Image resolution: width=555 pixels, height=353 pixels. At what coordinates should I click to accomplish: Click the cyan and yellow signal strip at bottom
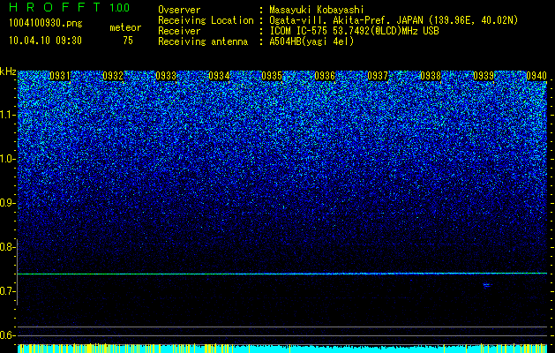pyautogui.click(x=282, y=349)
